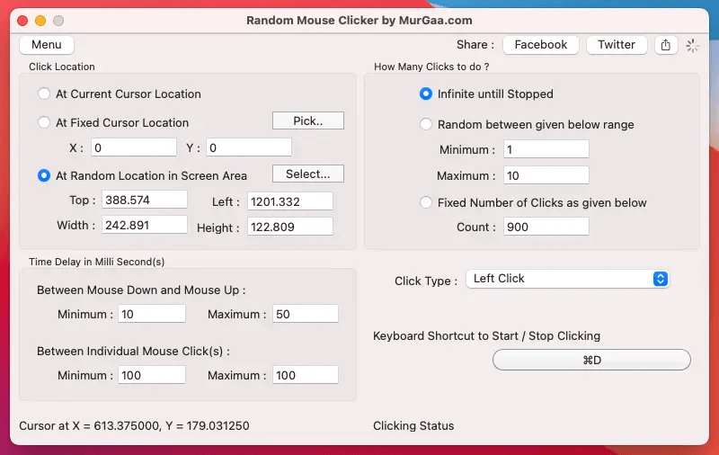Minimize the window with yellow button
This screenshot has width=719, height=455.
[x=40, y=21]
